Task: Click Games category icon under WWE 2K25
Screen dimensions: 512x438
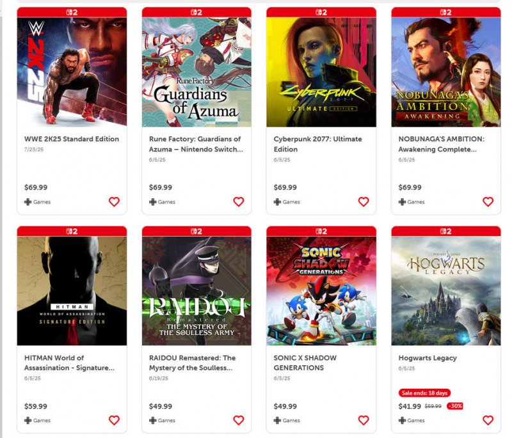Action: click(28, 202)
